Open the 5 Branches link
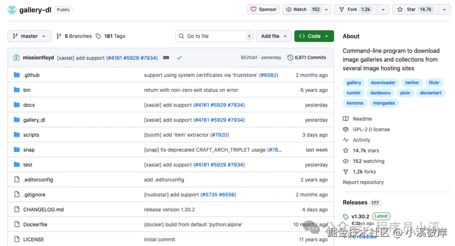This screenshot has width=455, height=246. pos(74,36)
